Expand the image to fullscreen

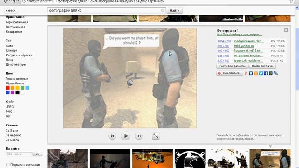pyautogui.click(x=156, y=136)
